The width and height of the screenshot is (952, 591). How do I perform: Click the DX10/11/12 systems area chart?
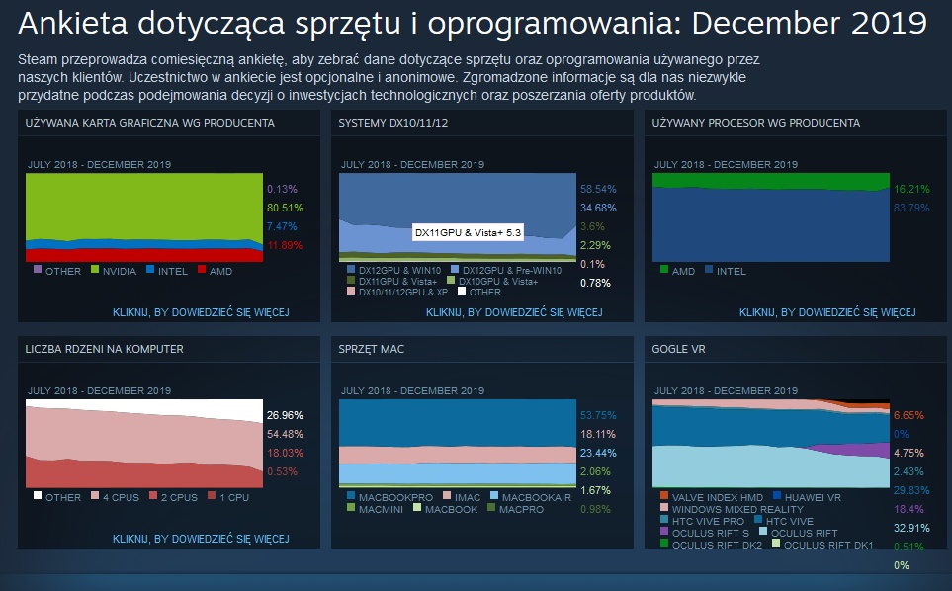point(458,217)
